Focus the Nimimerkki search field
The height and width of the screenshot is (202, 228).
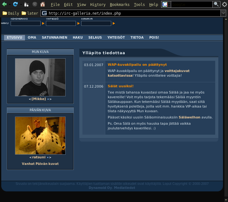[26, 23]
